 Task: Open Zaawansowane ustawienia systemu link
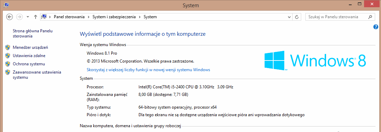click(x=37, y=75)
